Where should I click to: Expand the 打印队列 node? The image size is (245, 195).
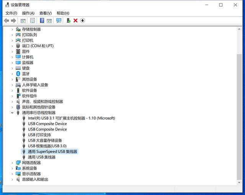12,35
